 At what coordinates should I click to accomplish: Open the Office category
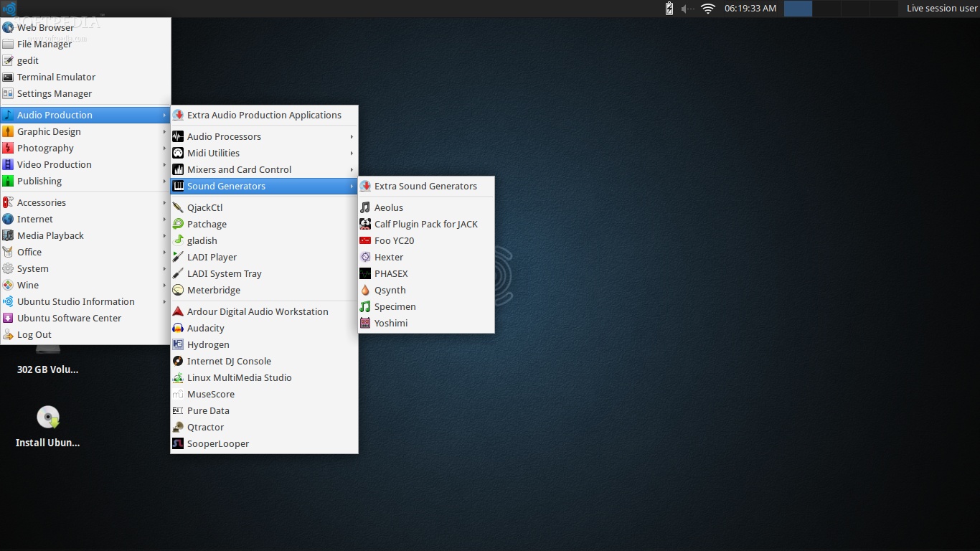click(85, 252)
